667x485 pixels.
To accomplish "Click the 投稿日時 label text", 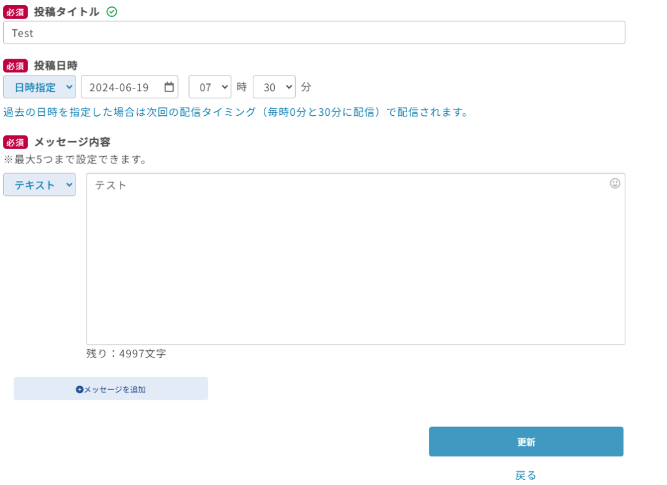I will 56,66.
